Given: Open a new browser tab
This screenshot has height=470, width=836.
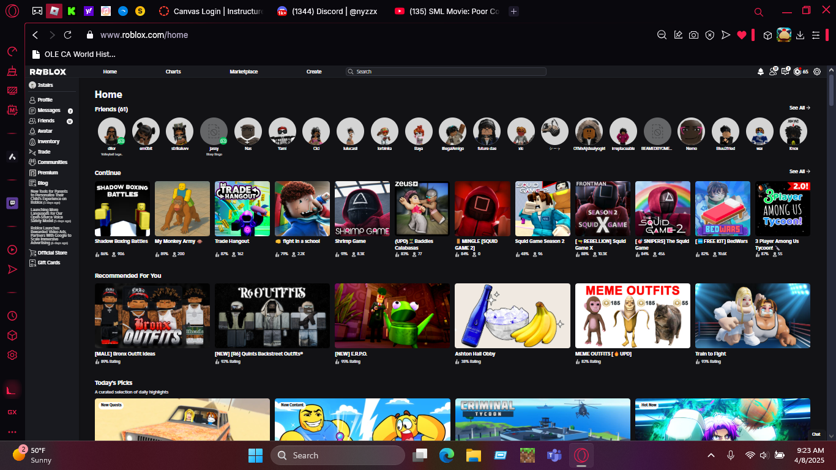Looking at the screenshot, I should [x=514, y=11].
